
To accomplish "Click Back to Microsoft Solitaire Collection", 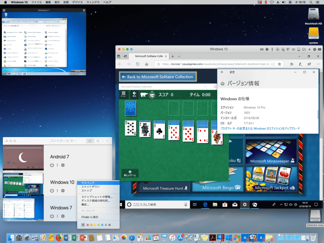I will (x=158, y=77).
